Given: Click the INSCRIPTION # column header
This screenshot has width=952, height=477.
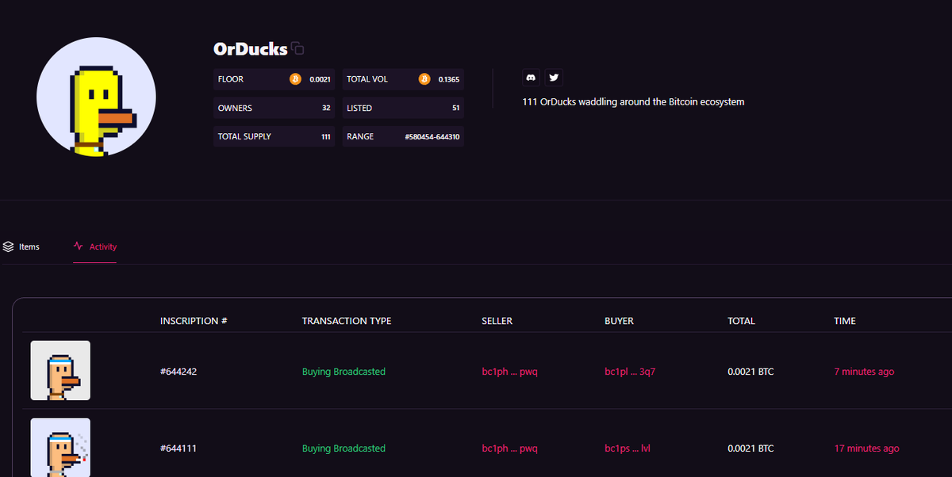Looking at the screenshot, I should click(194, 321).
